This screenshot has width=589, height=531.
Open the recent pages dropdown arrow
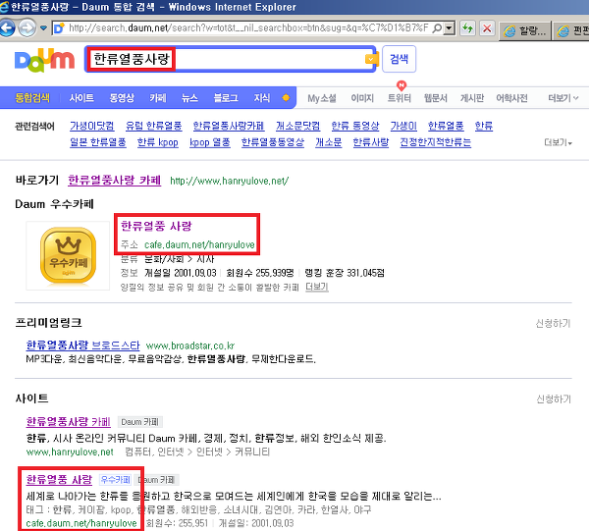click(x=43, y=28)
